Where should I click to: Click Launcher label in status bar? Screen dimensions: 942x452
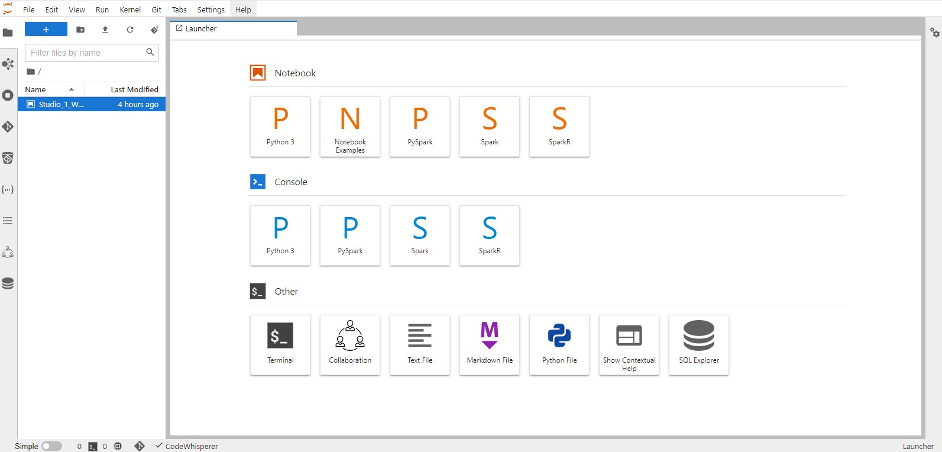(x=918, y=446)
